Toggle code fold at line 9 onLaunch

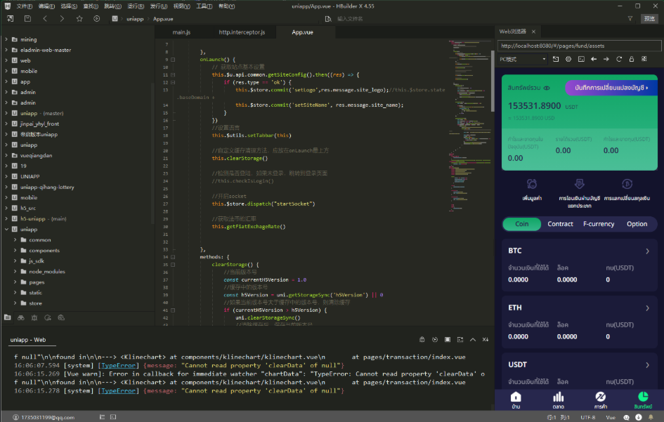pos(173,60)
